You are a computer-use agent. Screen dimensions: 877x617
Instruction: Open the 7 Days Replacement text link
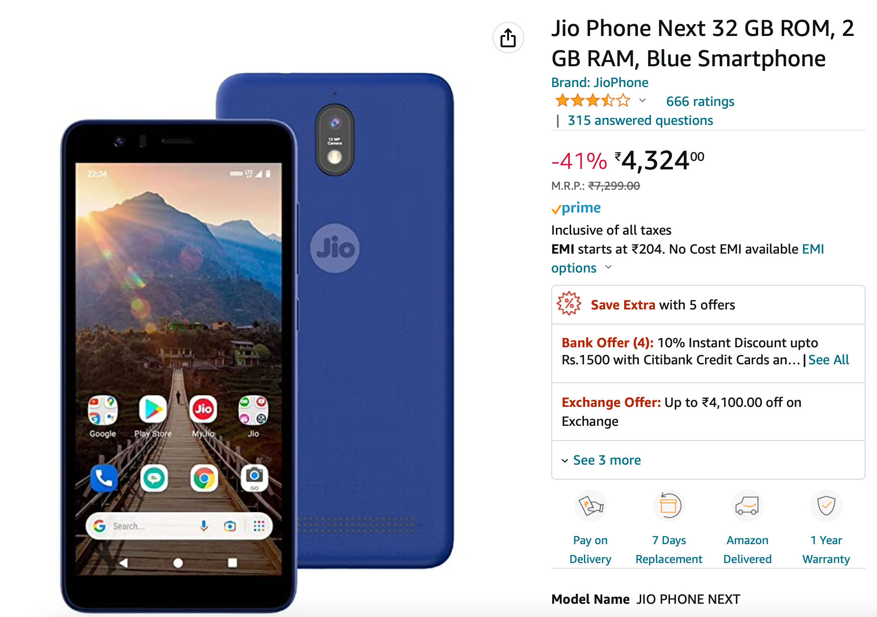click(x=669, y=549)
